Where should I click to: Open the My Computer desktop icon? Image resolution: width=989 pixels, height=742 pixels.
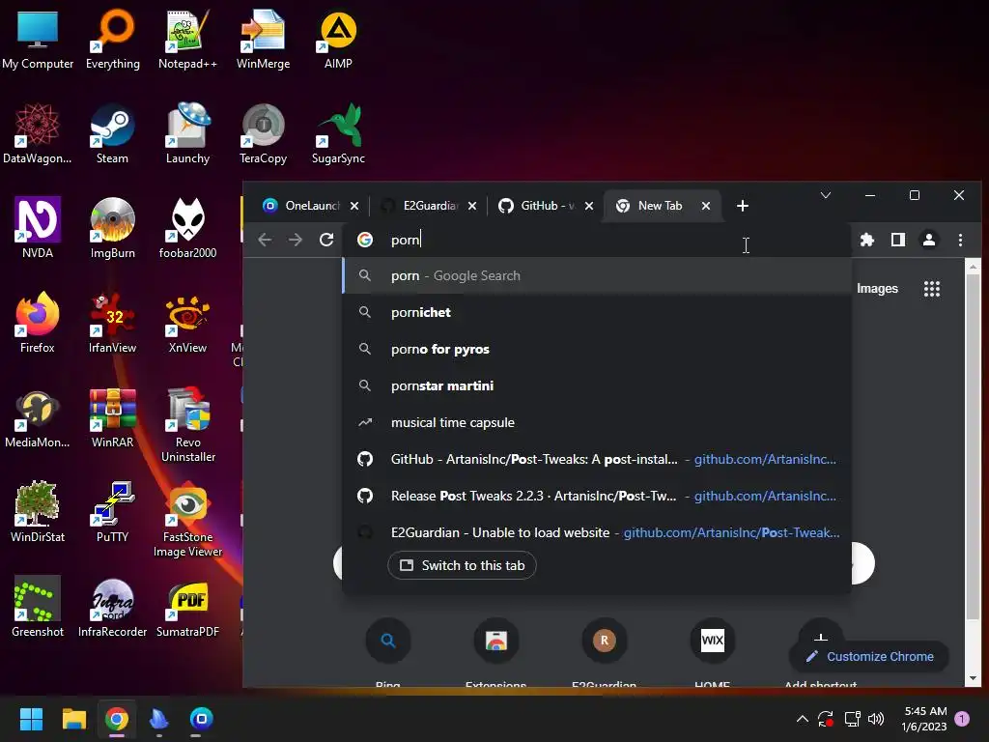pyautogui.click(x=38, y=38)
